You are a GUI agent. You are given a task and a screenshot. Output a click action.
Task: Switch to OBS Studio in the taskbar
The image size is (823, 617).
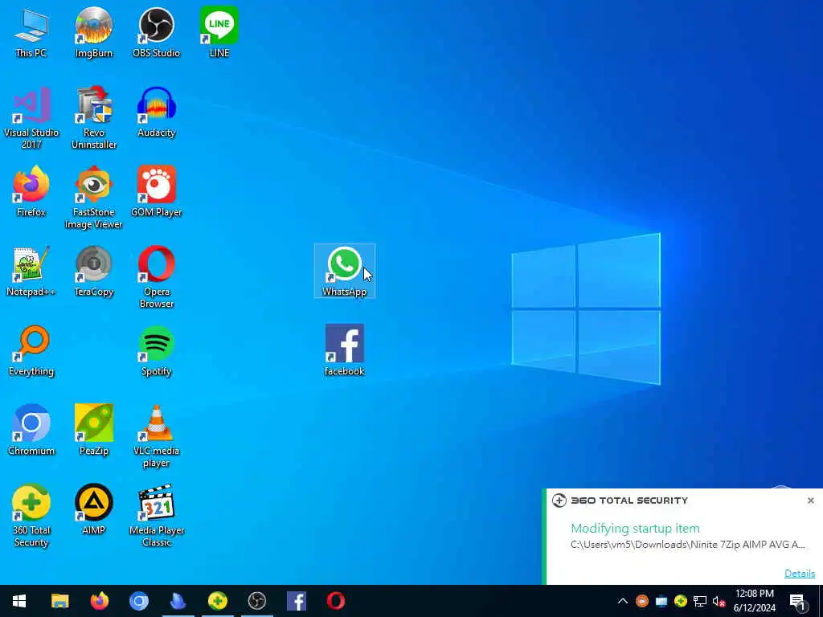[256, 601]
